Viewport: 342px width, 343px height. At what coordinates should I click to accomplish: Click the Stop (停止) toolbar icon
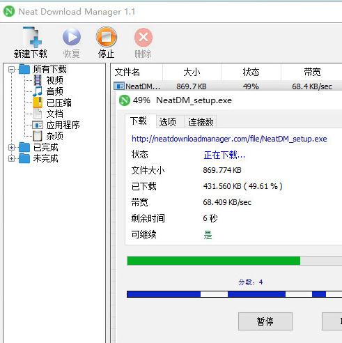pos(107,37)
